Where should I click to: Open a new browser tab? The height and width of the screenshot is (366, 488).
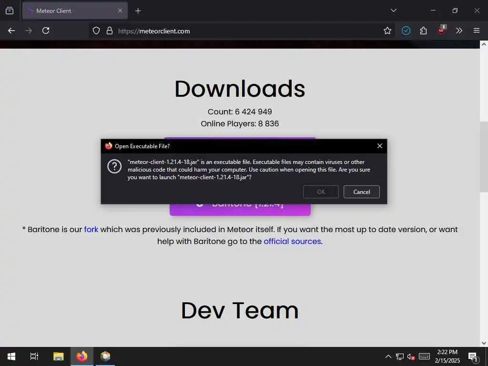tap(138, 11)
